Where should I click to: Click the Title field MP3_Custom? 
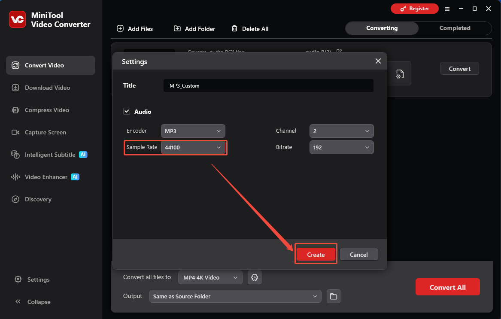tap(268, 86)
